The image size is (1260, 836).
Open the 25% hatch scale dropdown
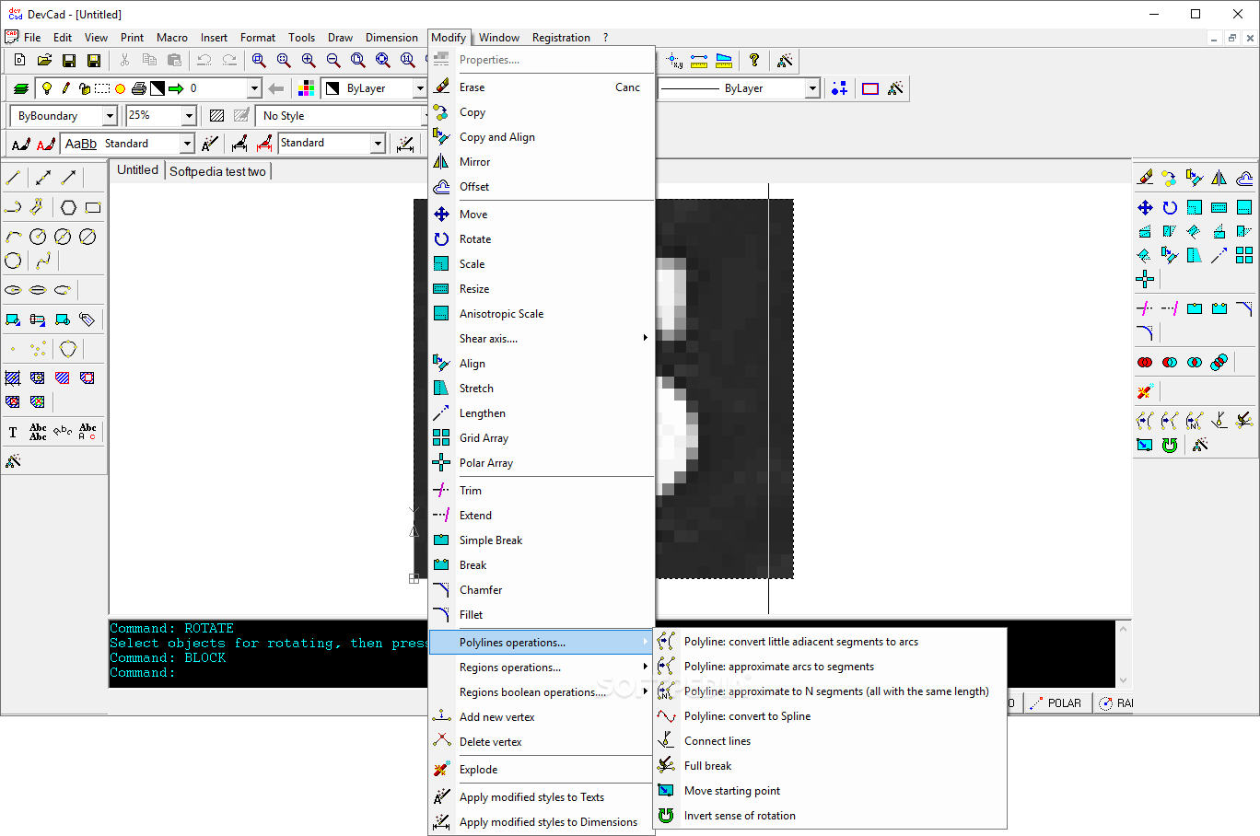[x=189, y=116]
